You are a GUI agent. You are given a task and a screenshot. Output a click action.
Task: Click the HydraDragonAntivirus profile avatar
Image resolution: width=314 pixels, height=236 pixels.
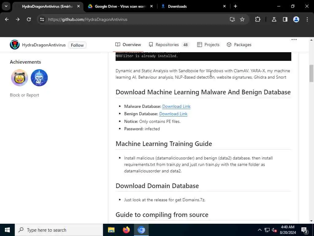[15, 45]
